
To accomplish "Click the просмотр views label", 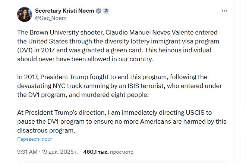I will tap(122, 152).
